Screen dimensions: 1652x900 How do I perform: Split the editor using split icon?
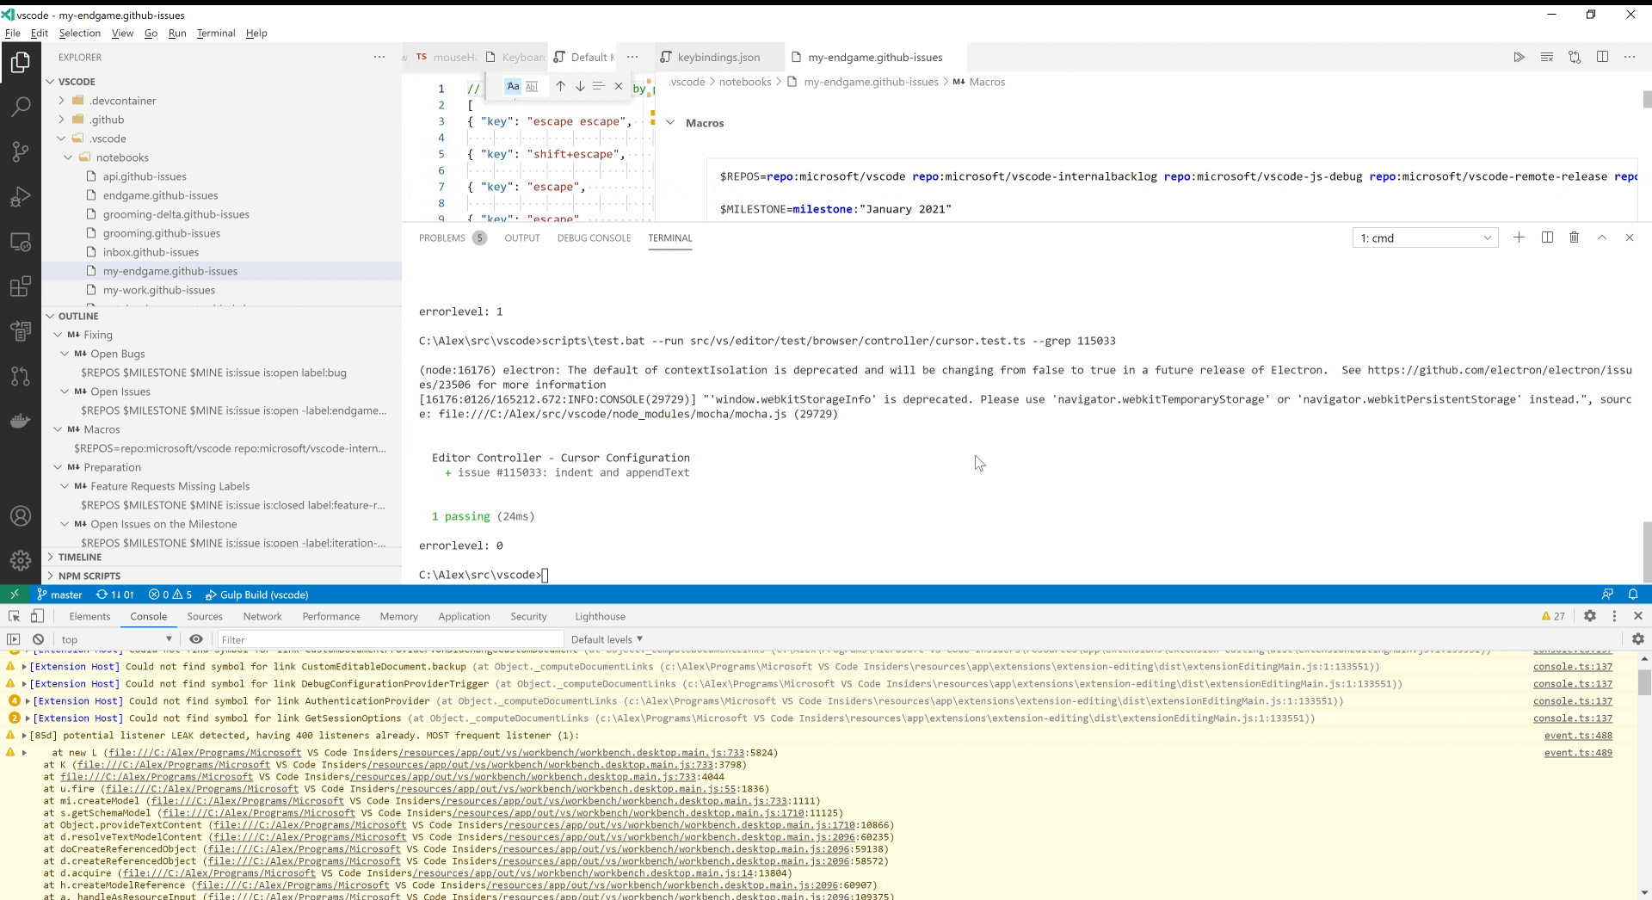(x=1603, y=57)
